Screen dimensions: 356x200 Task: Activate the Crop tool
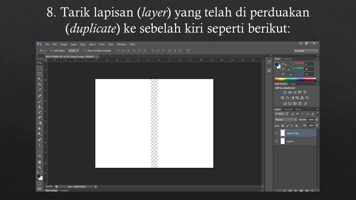pos(40,84)
